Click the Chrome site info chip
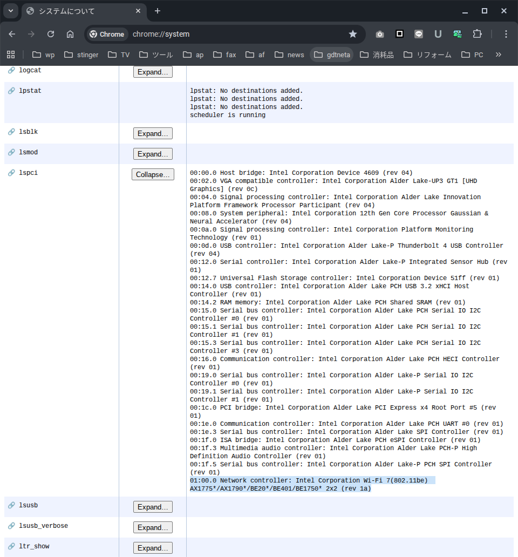 pyautogui.click(x=107, y=34)
